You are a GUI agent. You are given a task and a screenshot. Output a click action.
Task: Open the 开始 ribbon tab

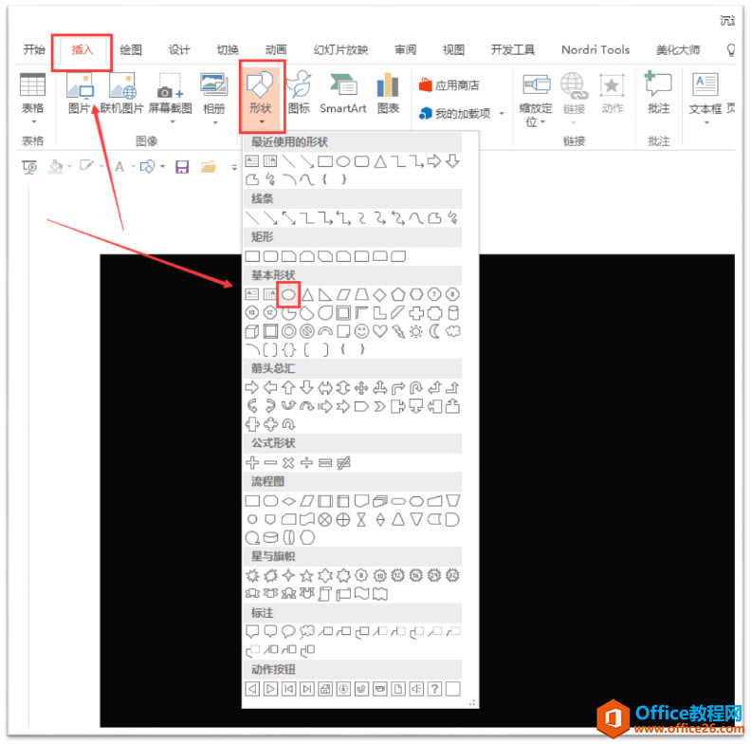pos(34,49)
